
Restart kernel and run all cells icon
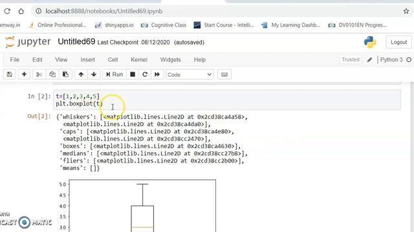click(157, 75)
